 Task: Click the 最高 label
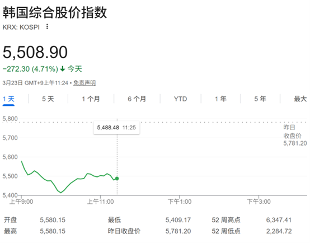[x=10, y=231]
